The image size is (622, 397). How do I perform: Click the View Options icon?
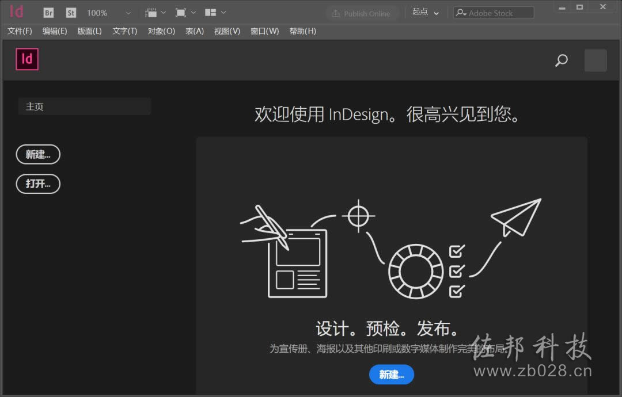pyautogui.click(x=151, y=13)
